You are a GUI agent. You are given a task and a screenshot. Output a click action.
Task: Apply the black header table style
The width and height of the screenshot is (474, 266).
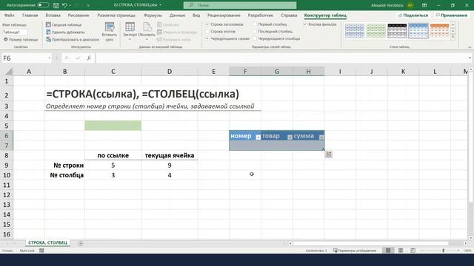tap(397, 31)
